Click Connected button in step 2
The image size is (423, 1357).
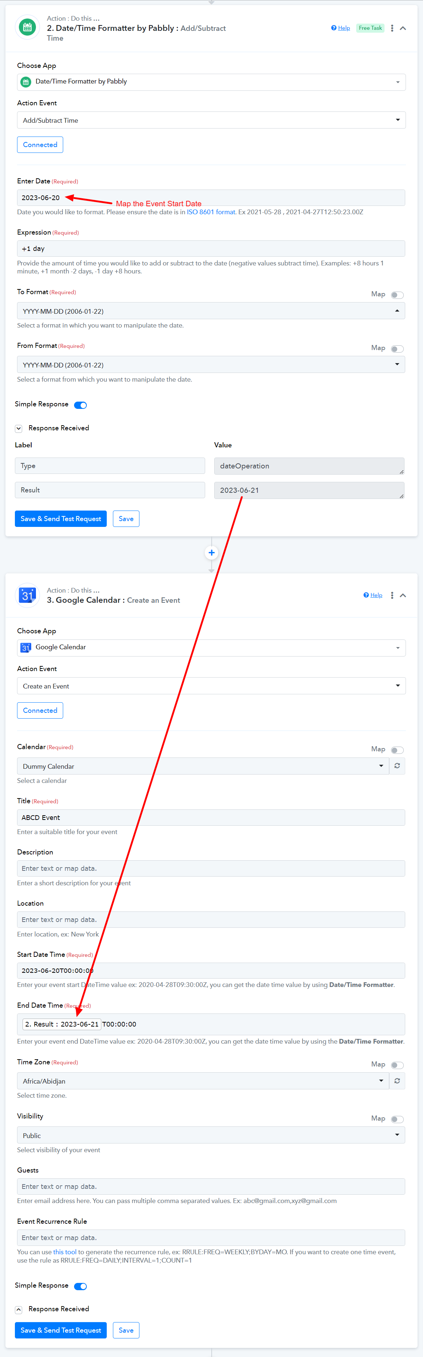click(40, 145)
